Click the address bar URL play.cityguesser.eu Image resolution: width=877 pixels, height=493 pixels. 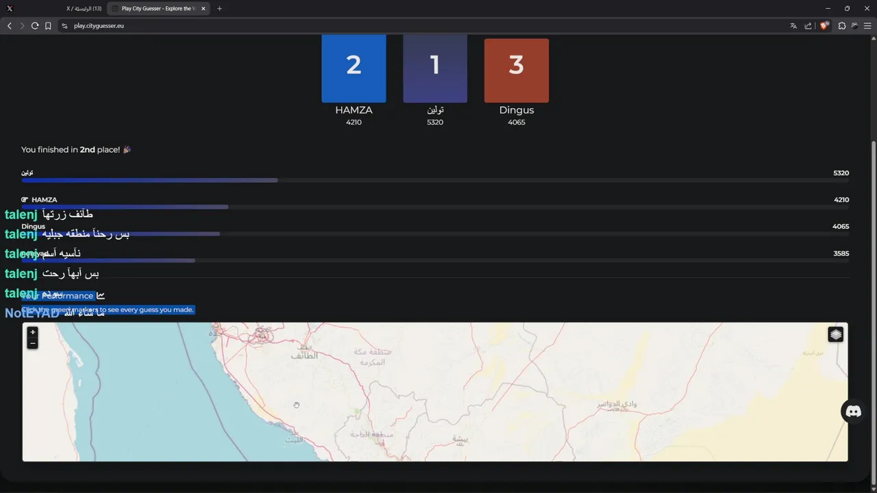coord(99,26)
